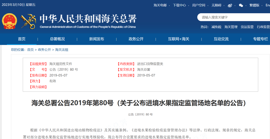Select hot word 货运监管
The height and width of the screenshot is (139, 270).
(x=247, y=27)
